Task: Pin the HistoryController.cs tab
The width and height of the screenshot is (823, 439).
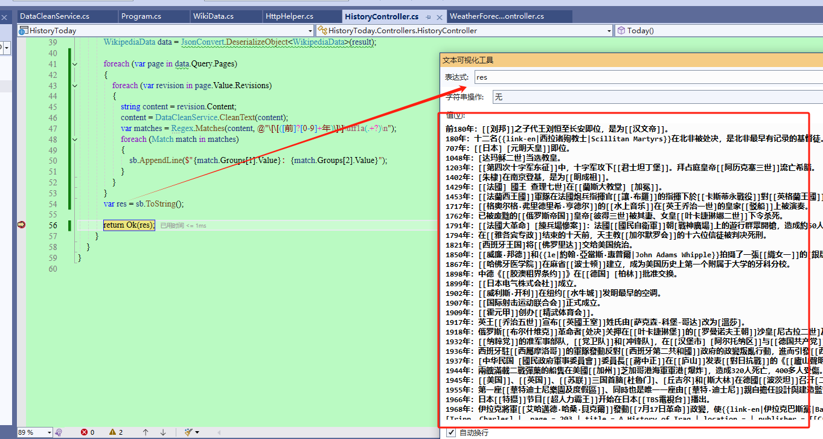Action: 428,17
